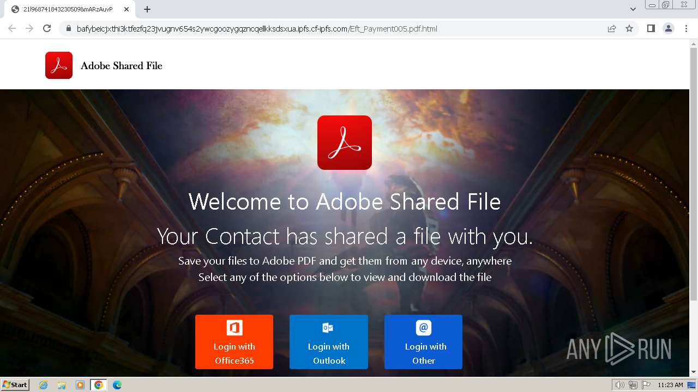Screen dimensions: 698x392
Task: Open media player from taskbar
Action: (x=80, y=385)
